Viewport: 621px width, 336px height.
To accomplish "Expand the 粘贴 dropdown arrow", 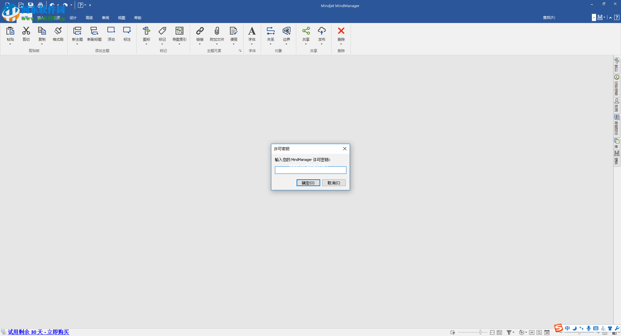I will 10,44.
